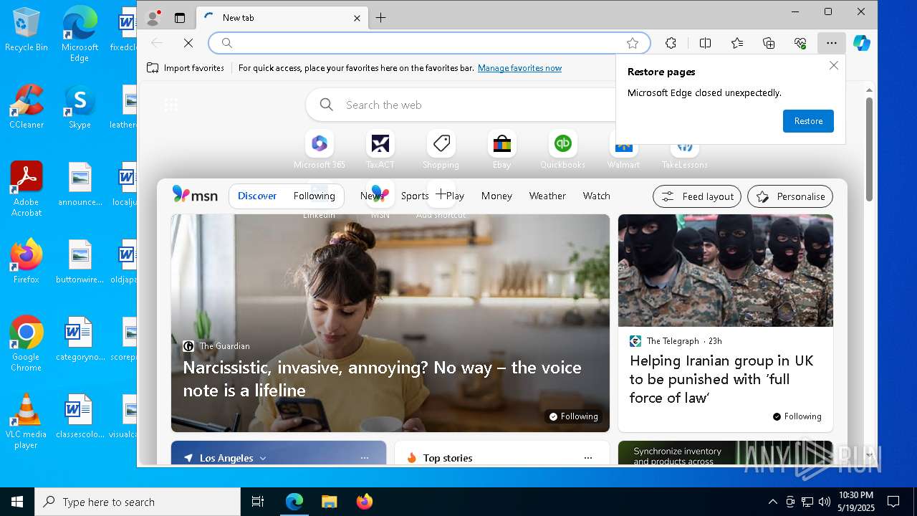Open the Copilot sidebar icon
917x516 pixels.
(x=862, y=43)
